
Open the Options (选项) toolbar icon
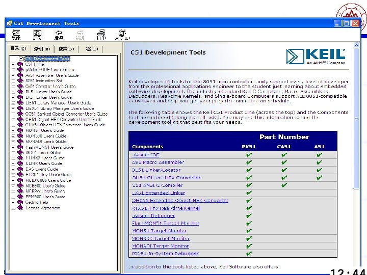click(x=122, y=35)
